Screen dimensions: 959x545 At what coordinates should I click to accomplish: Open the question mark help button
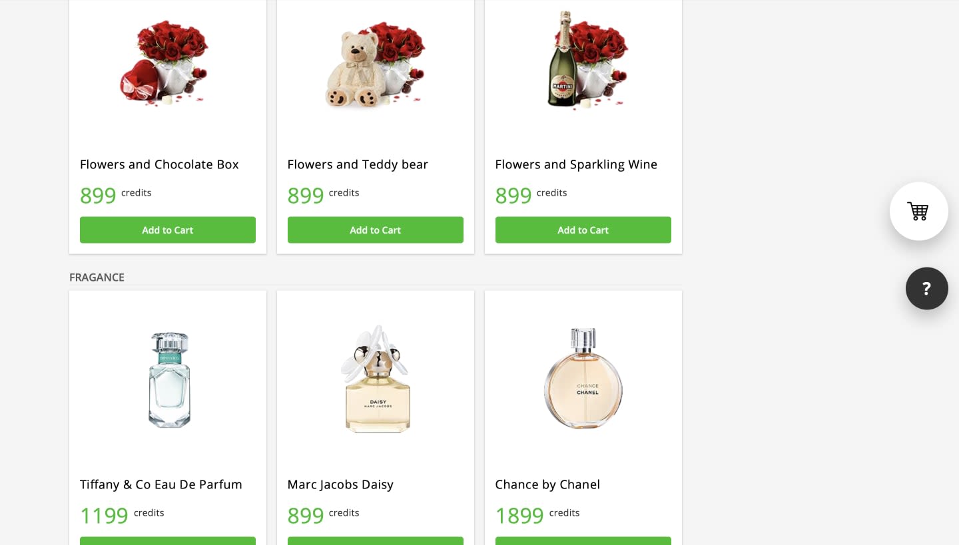pyautogui.click(x=926, y=288)
